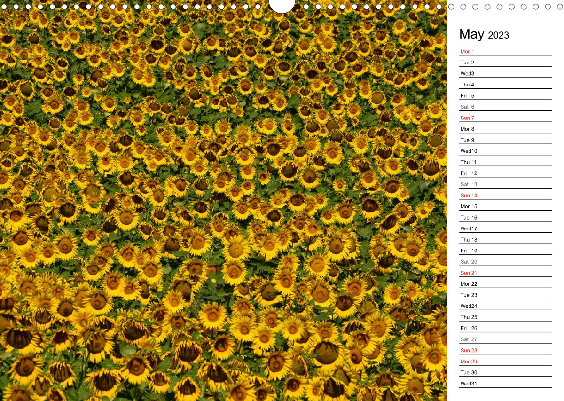
Task: Select the 'Wed 24' date row
Action: pyautogui.click(x=505, y=305)
